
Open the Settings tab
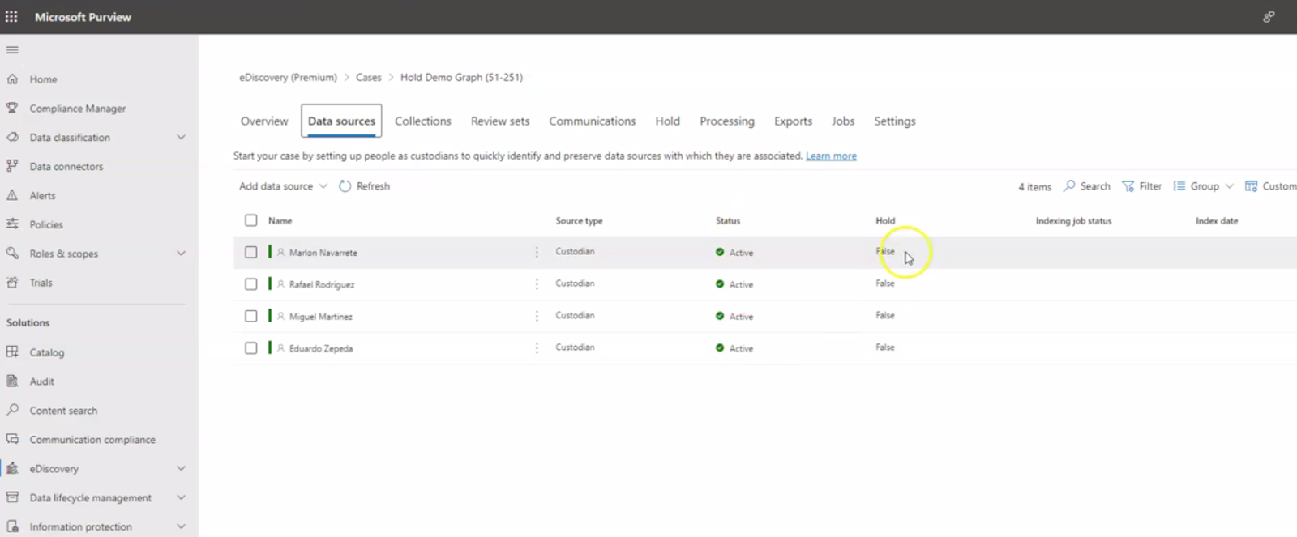[x=895, y=121]
